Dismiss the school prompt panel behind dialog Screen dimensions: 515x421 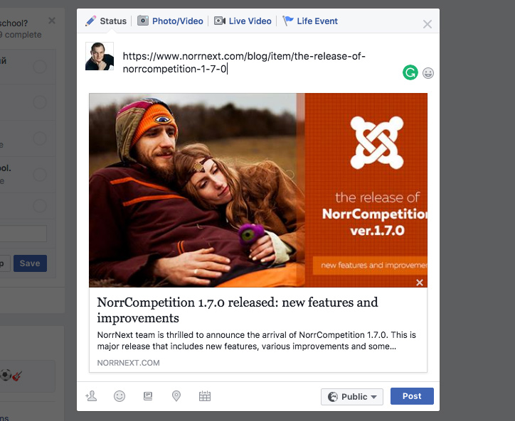(52, 21)
